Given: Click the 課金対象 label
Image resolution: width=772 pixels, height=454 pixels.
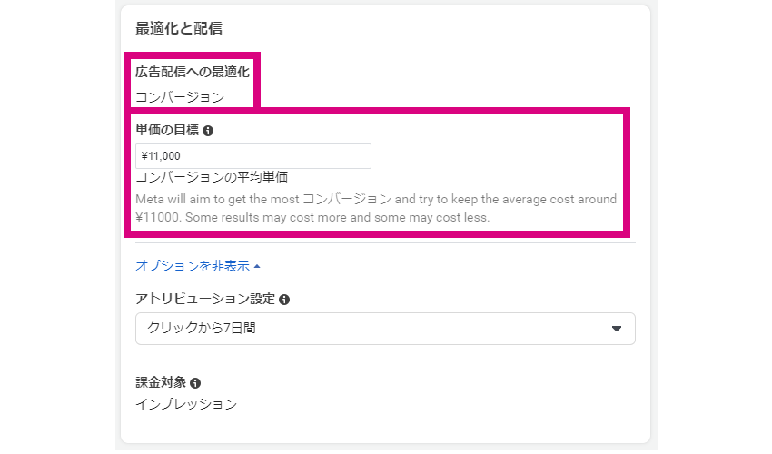Looking at the screenshot, I should click(161, 382).
